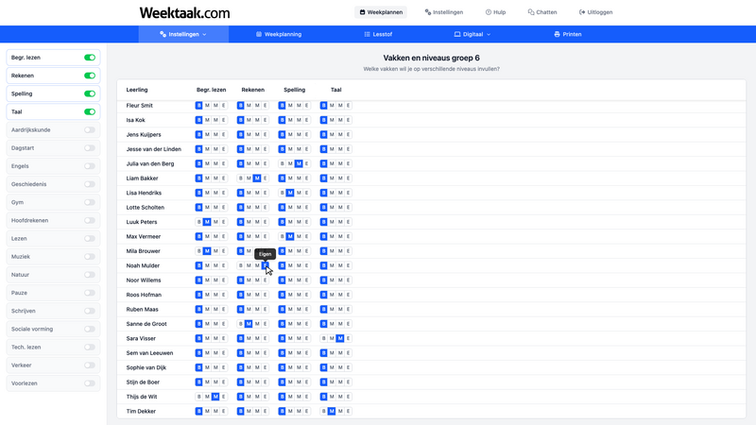The width and height of the screenshot is (756, 425).
Task: Select E for Lisa Hendriks' Spelling
Action: tap(306, 193)
